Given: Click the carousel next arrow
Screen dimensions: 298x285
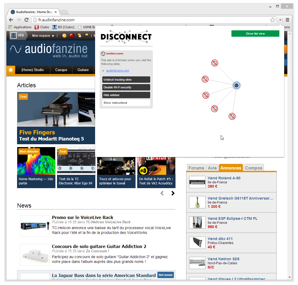Looking at the screenshot, I should tap(173, 193).
